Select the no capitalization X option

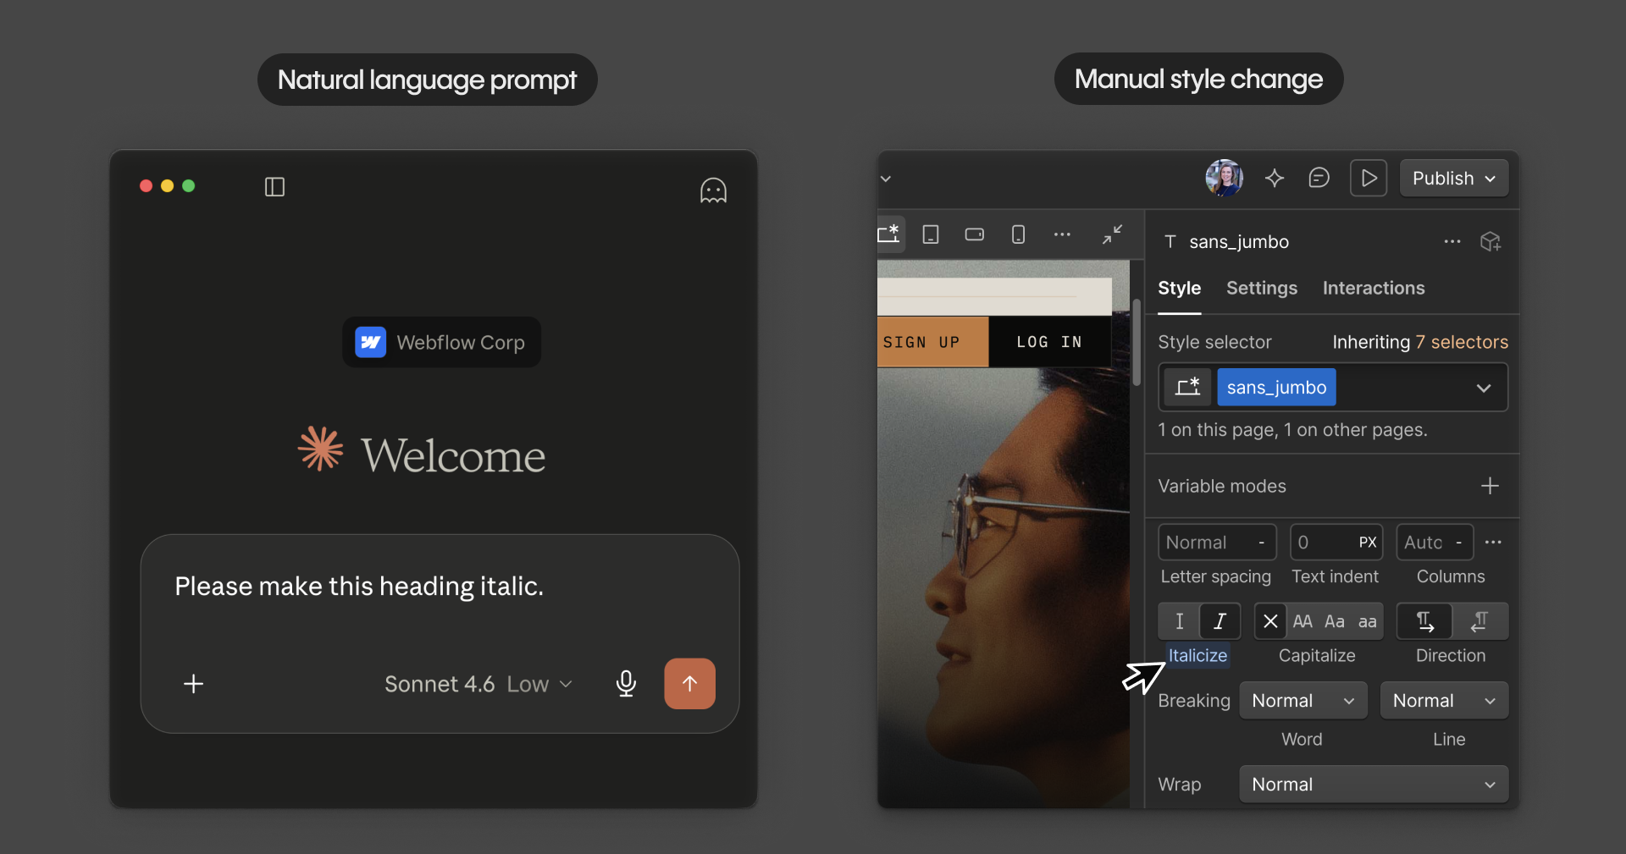(x=1270, y=621)
